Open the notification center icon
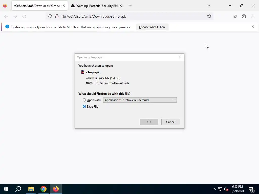Image resolution: width=259 pixels, height=194 pixels. [251, 189]
